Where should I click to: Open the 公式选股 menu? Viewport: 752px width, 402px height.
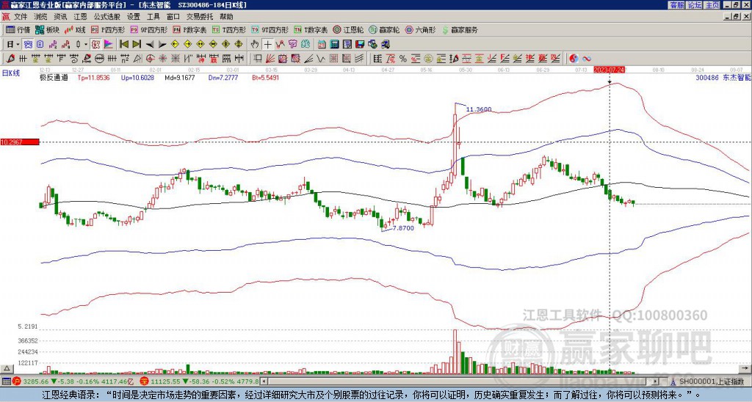[107, 17]
